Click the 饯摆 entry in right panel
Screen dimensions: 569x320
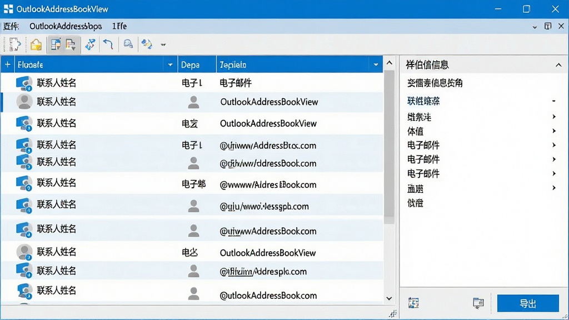click(416, 203)
